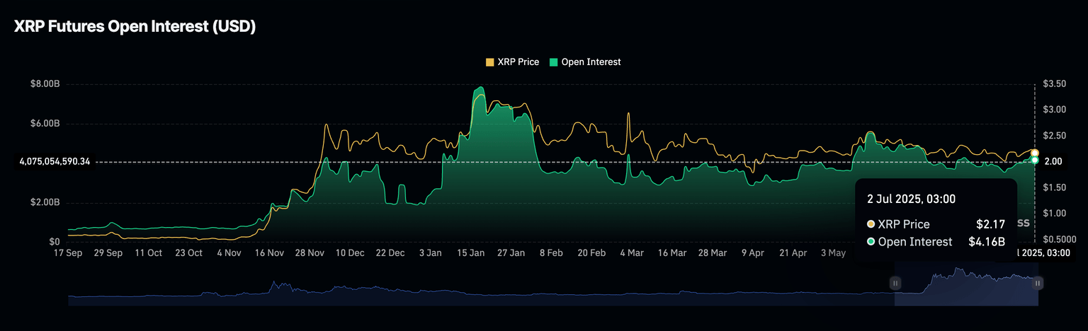Select the green Open Interest marker at chart edge

coord(1035,161)
